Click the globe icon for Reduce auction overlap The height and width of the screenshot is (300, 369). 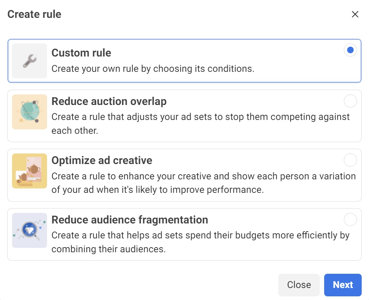[30, 112]
